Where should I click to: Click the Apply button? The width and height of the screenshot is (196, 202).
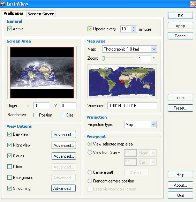(180, 26)
